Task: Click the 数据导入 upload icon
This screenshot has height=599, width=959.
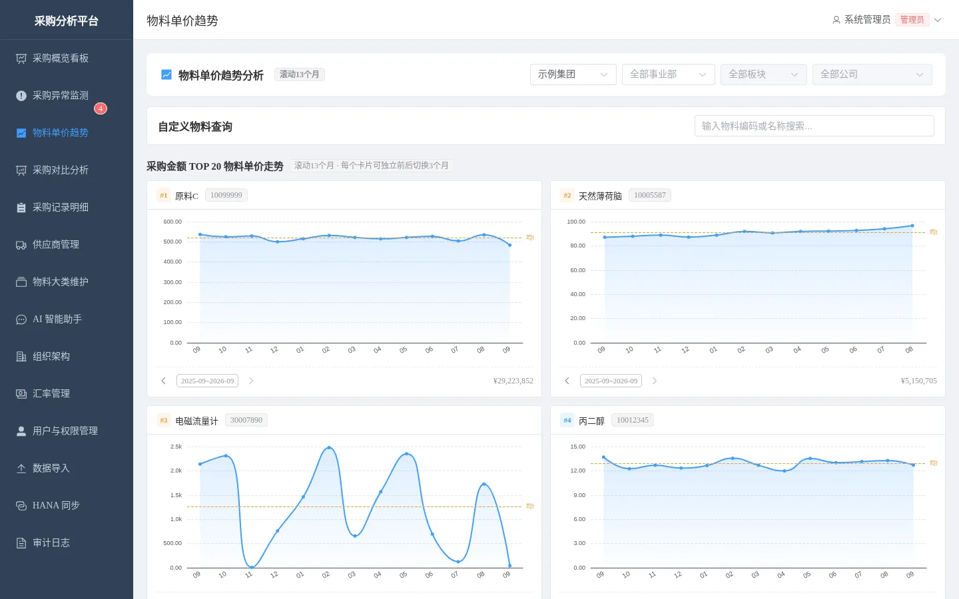Action: click(21, 469)
